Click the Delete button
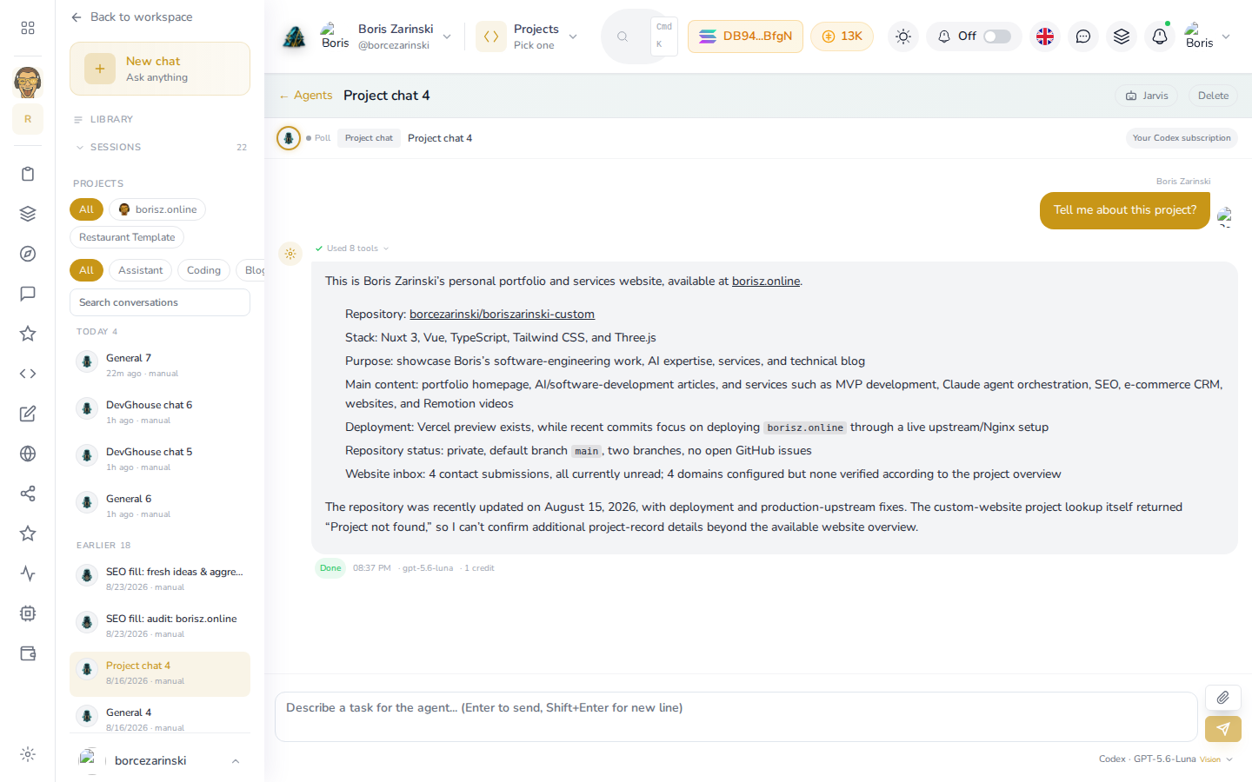This screenshot has width=1252, height=782. [x=1213, y=96]
